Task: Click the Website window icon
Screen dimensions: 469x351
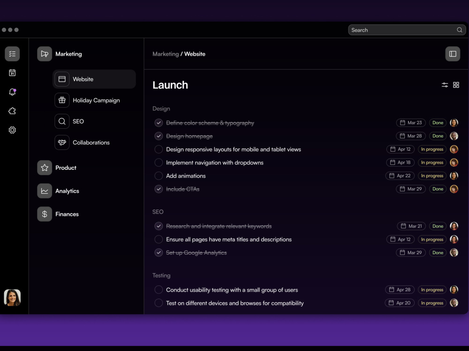Action: 62,79
